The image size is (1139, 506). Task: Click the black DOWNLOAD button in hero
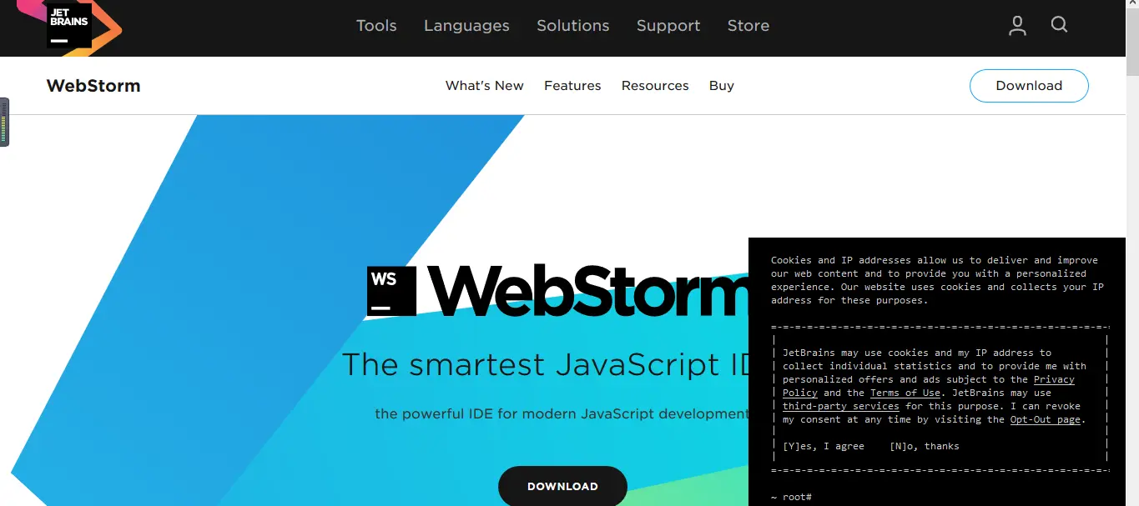pos(562,486)
